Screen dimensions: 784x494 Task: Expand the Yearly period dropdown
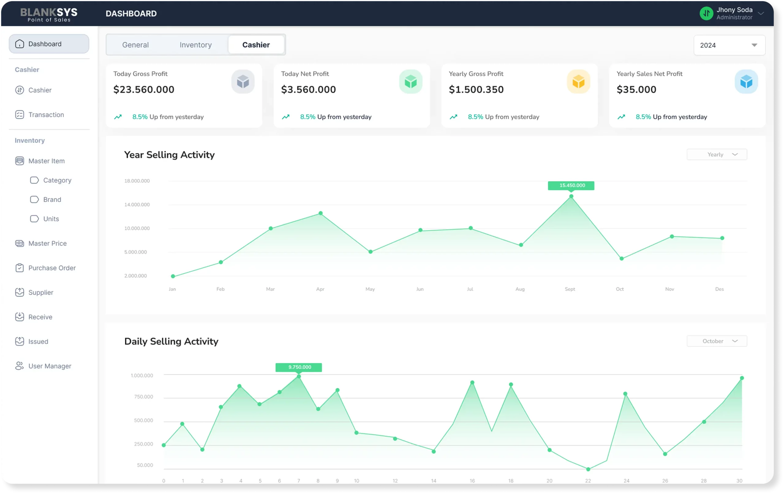pyautogui.click(x=717, y=155)
